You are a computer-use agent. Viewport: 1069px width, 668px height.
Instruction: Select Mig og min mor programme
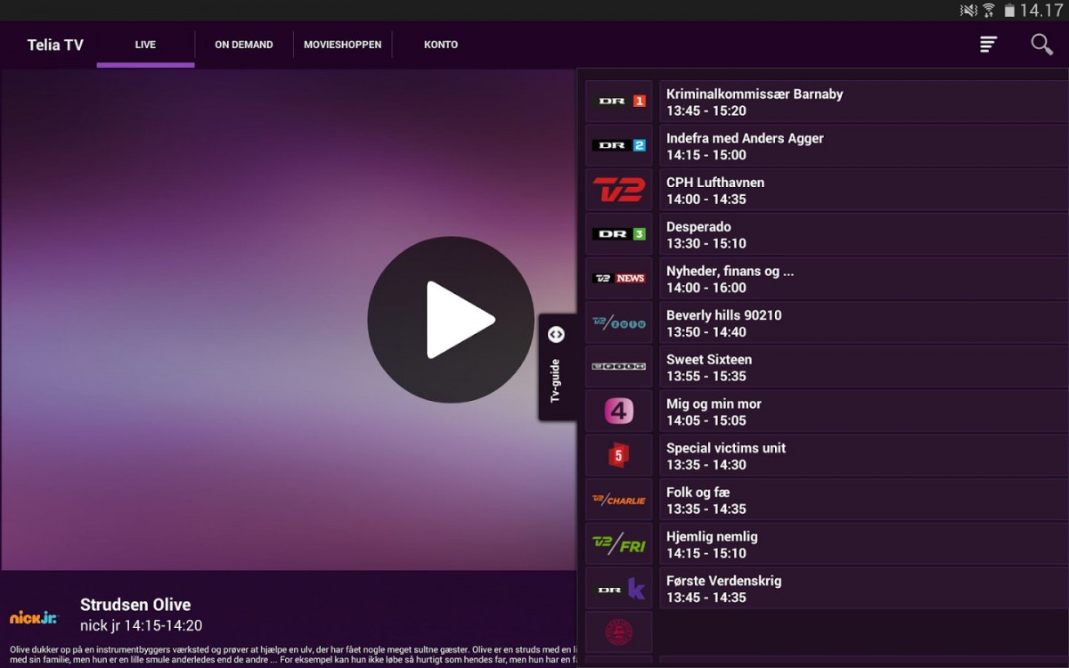(x=862, y=411)
